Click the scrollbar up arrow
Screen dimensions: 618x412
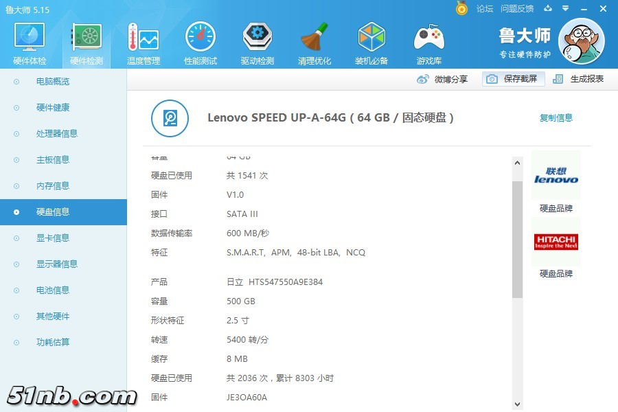518,163
